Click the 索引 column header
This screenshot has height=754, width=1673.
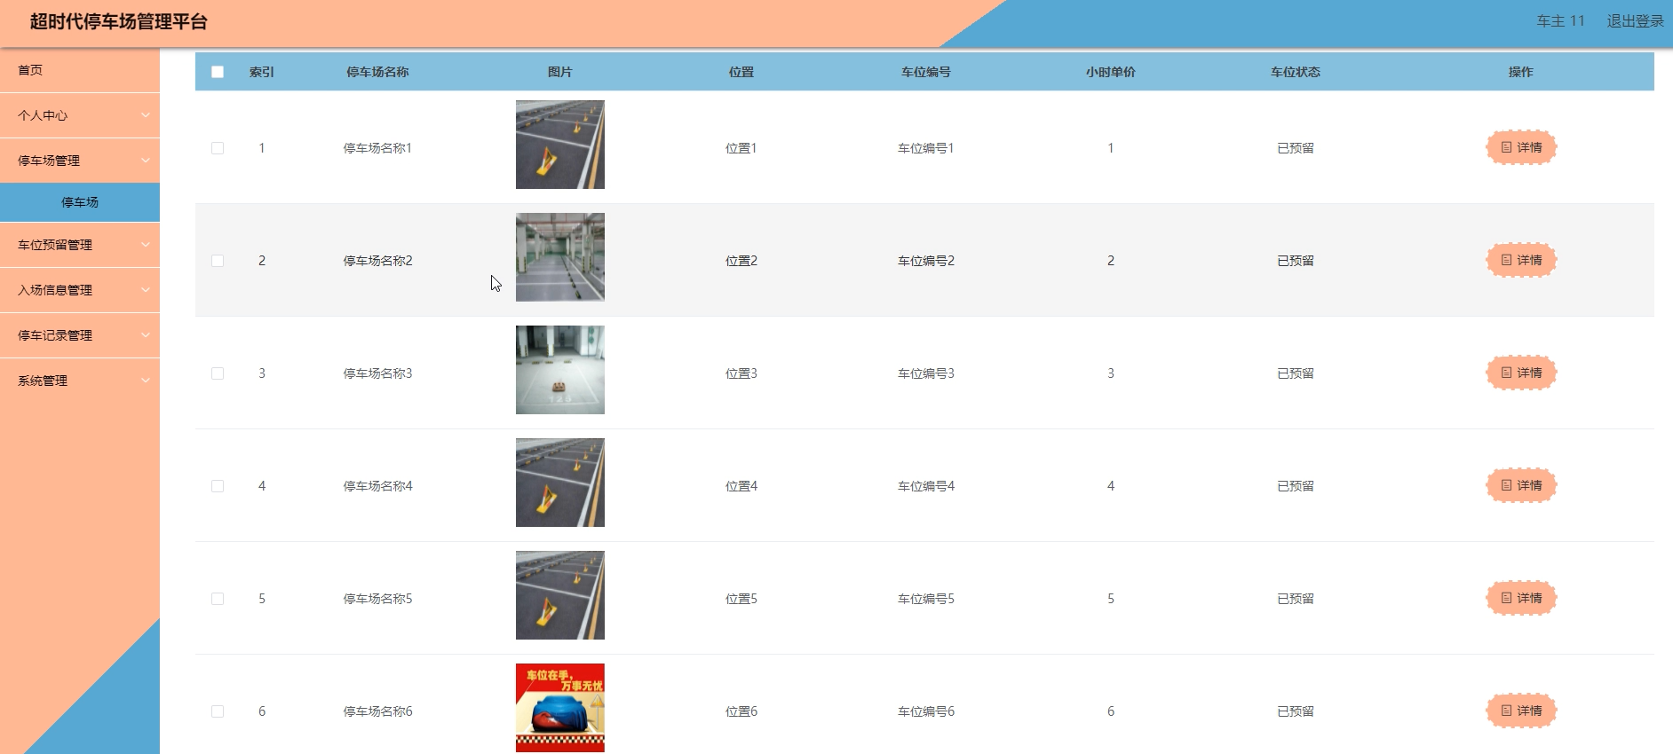262,72
